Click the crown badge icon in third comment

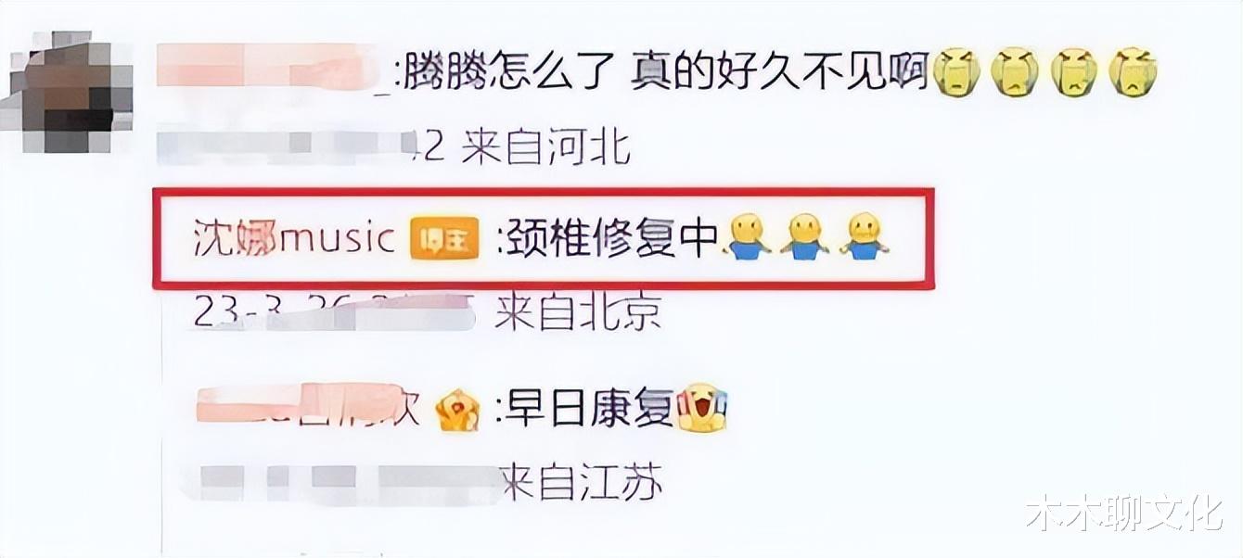tap(458, 410)
